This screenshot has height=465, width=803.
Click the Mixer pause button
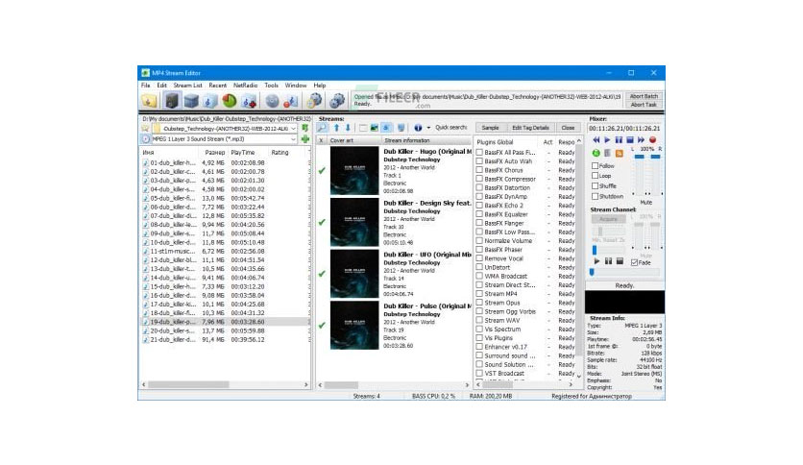click(x=619, y=139)
